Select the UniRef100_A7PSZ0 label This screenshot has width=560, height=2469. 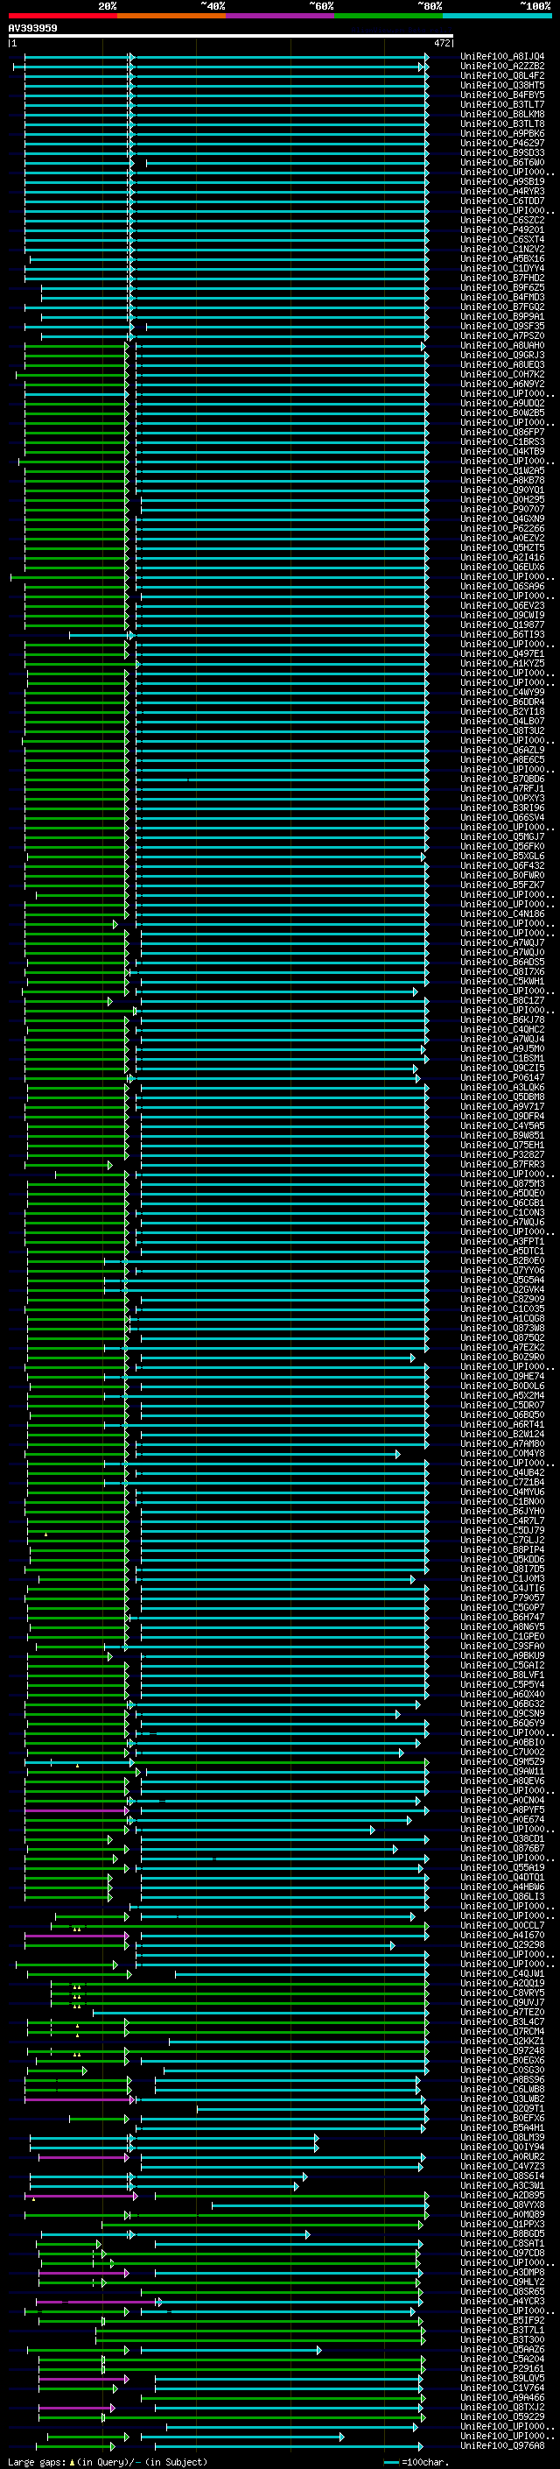click(x=502, y=335)
